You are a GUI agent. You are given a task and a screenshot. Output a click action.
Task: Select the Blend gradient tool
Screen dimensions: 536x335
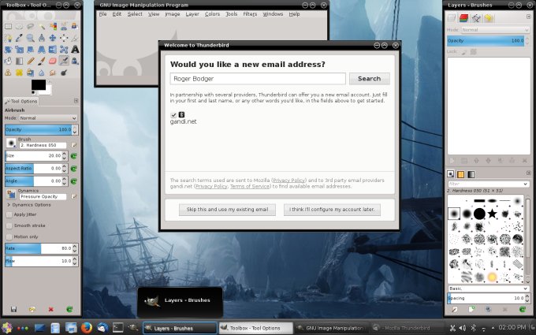coord(19,61)
